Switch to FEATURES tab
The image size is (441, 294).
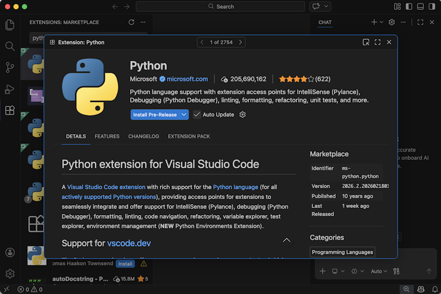(107, 136)
